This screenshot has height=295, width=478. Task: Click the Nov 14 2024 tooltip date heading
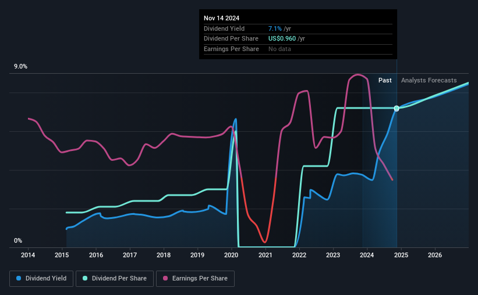tap(221, 18)
